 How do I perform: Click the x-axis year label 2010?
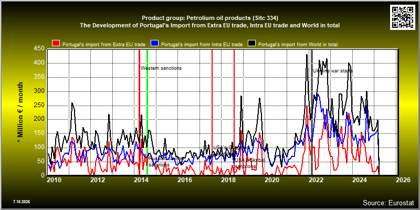[x=54, y=180]
